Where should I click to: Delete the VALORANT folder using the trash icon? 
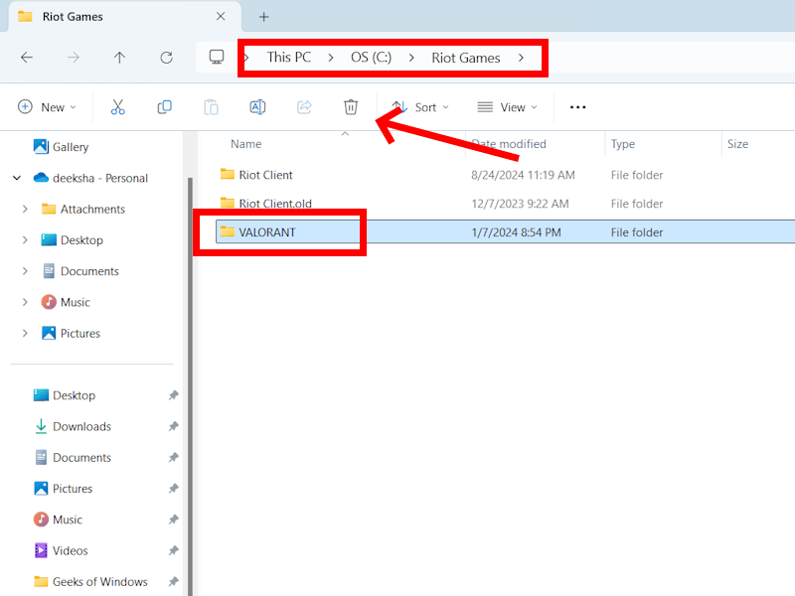point(351,106)
